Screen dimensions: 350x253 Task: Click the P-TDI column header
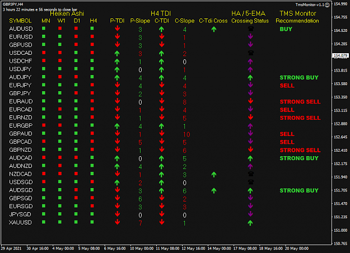(x=117, y=21)
